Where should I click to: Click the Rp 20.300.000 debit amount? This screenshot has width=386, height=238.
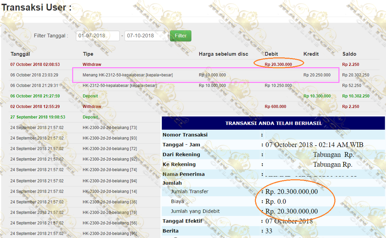pos(278,64)
